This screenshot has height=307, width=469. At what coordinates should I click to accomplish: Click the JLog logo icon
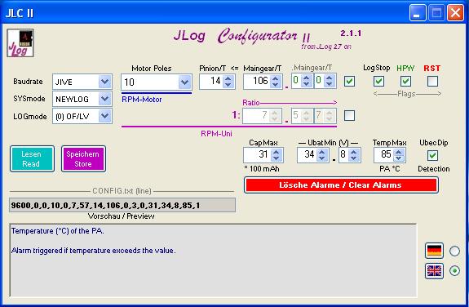(20, 43)
